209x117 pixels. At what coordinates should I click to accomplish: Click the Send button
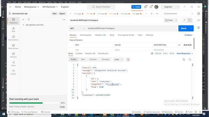184,28
